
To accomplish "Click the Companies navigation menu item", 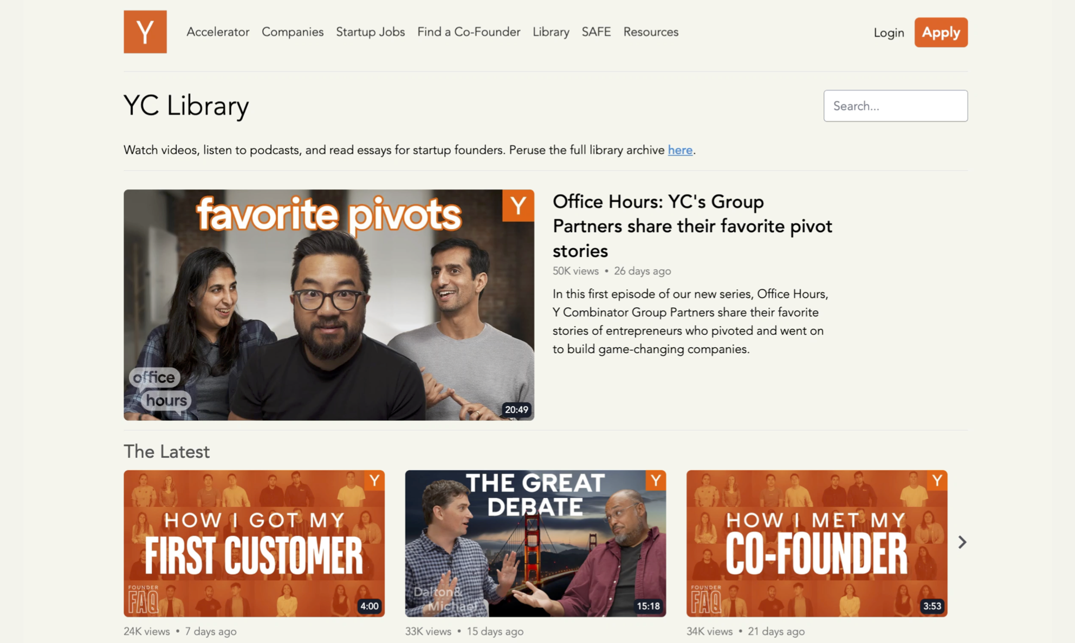I will (293, 31).
